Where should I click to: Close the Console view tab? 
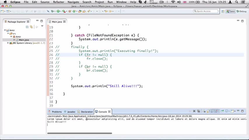point(109,111)
